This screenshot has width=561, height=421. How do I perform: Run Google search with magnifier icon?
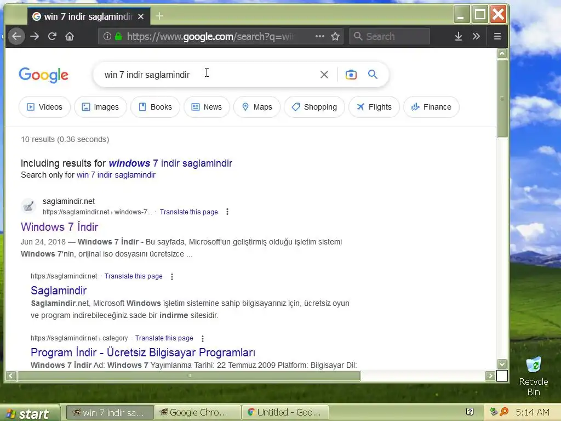click(373, 75)
